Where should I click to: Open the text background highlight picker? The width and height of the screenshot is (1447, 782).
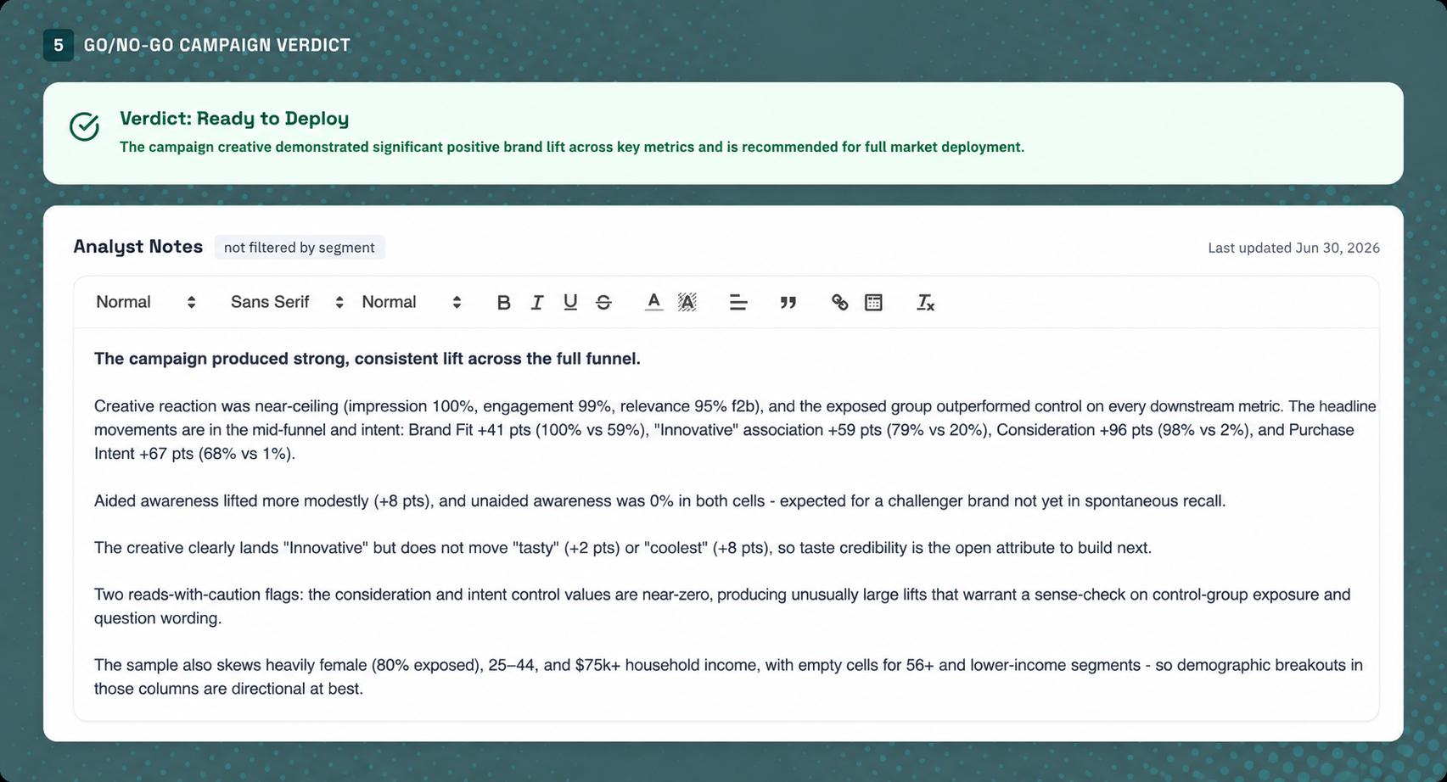click(687, 303)
